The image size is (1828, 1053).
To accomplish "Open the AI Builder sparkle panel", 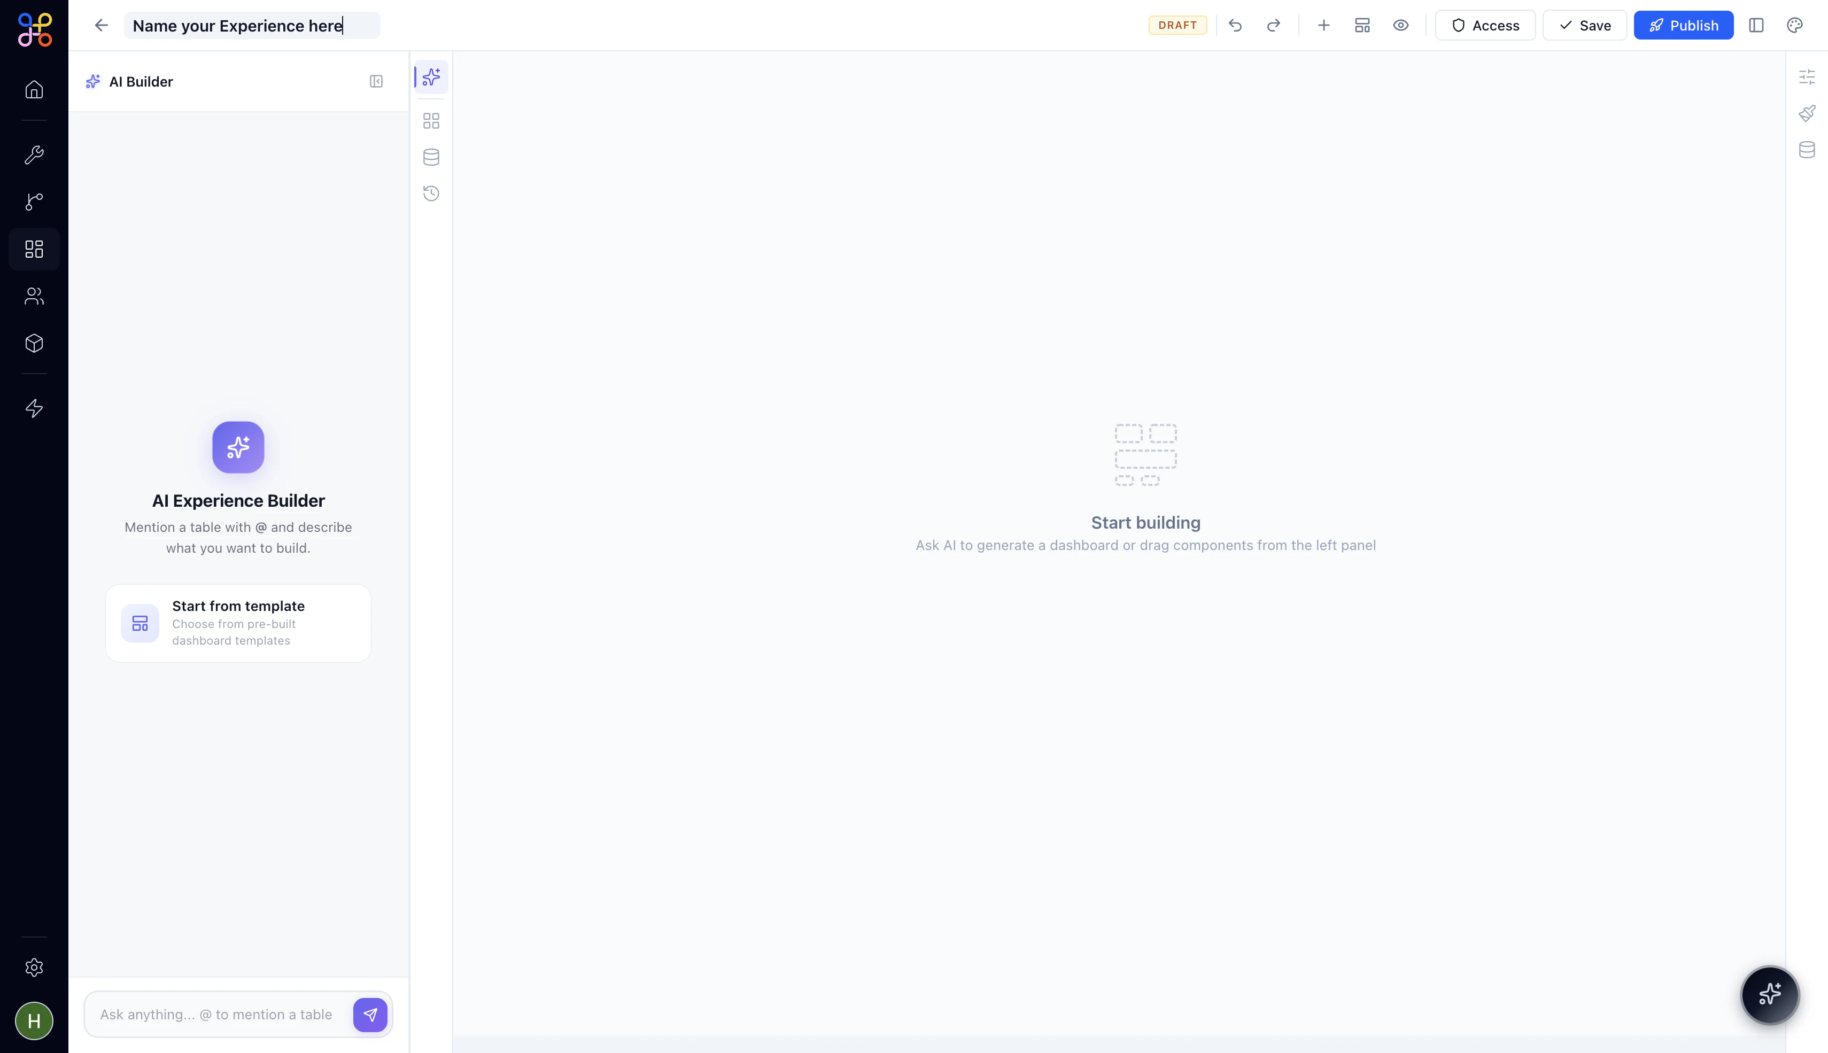I will pyautogui.click(x=430, y=76).
